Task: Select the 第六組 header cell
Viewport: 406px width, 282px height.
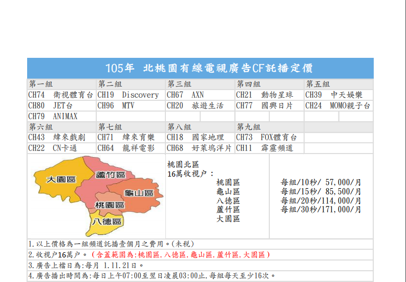Action: 61,127
